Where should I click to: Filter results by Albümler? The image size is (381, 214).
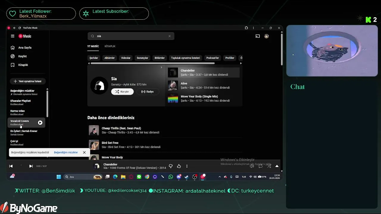(x=110, y=58)
